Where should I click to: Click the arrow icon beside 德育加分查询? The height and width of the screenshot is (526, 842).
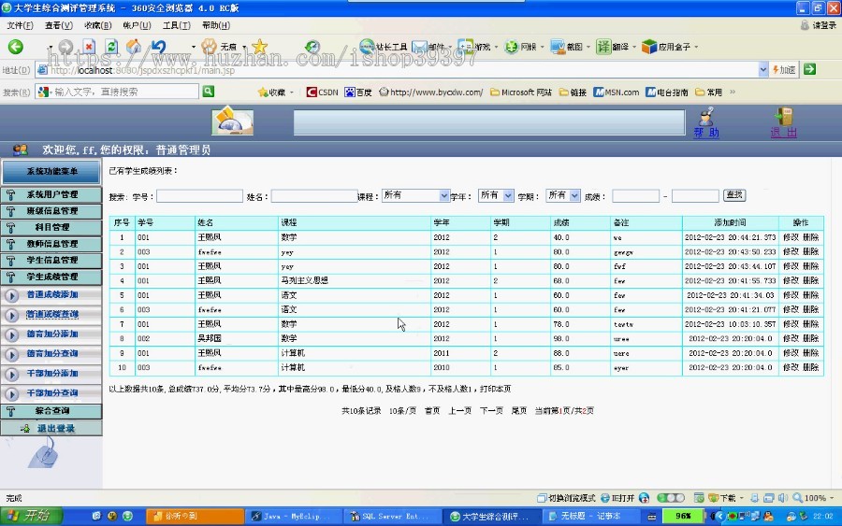coord(11,354)
